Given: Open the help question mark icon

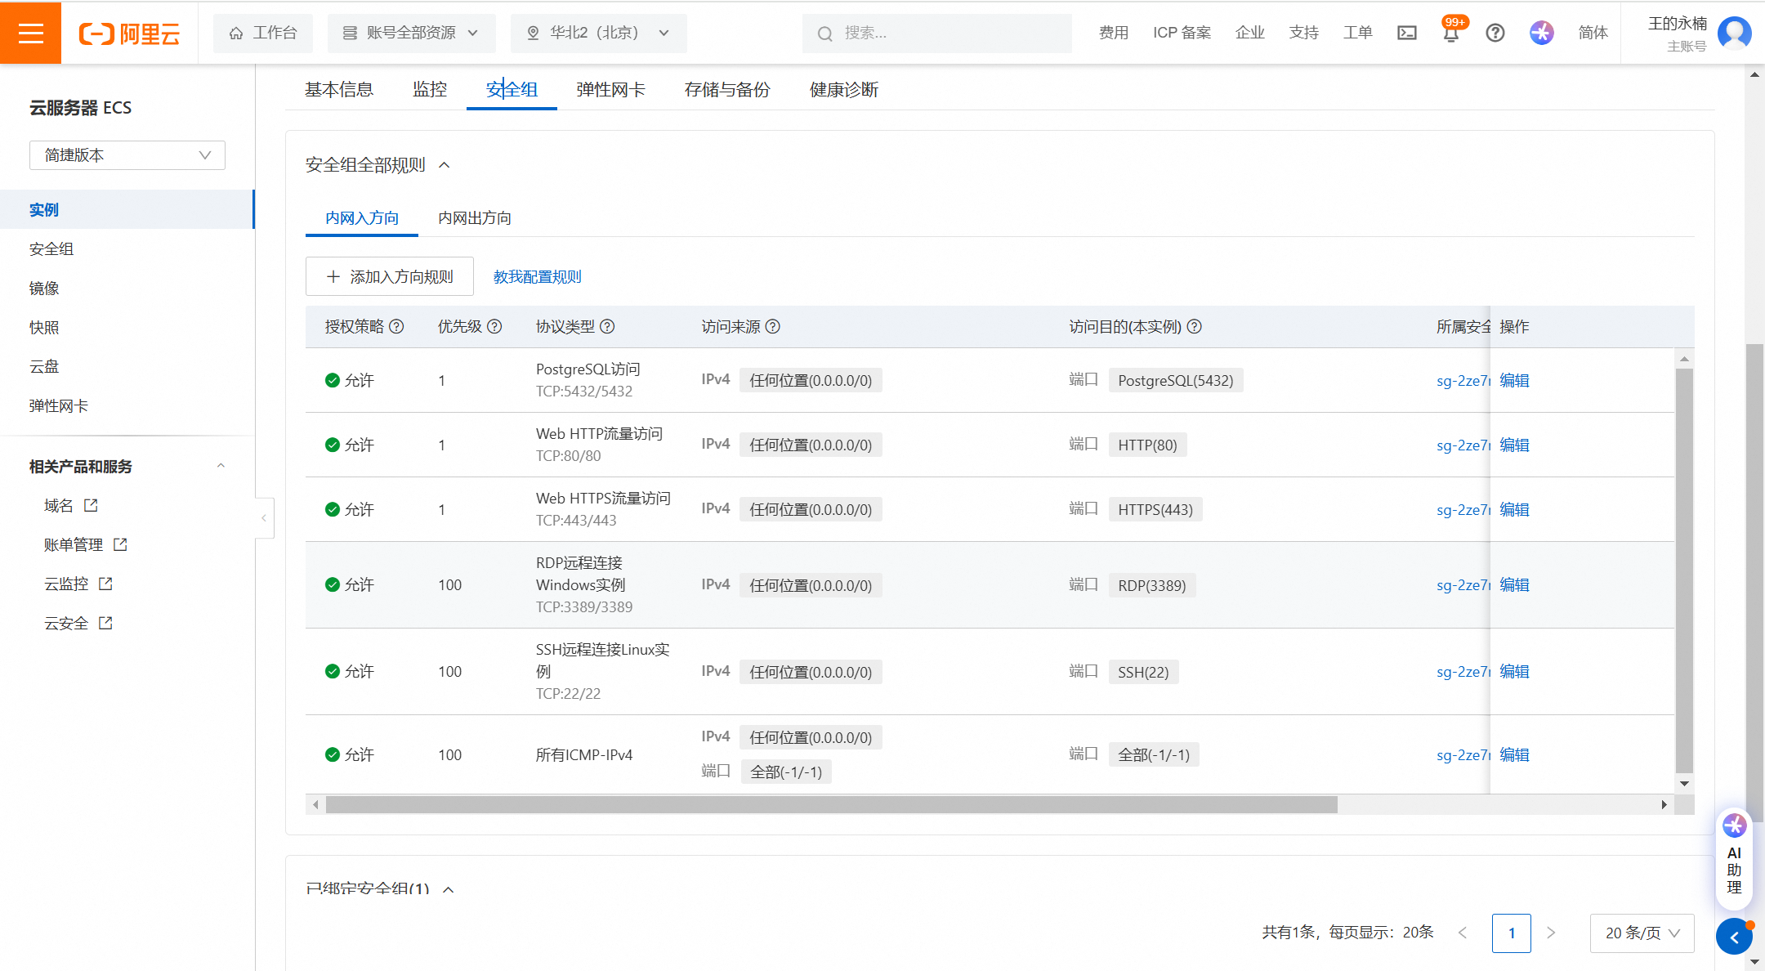Looking at the screenshot, I should tap(1495, 33).
